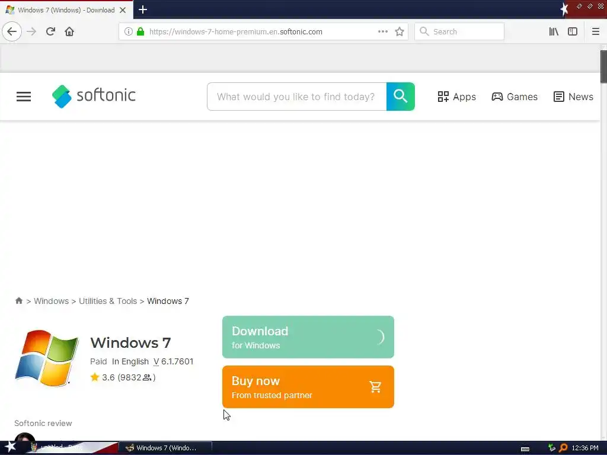Image resolution: width=607 pixels, height=455 pixels.
Task: Switch to Windows 7 (Windo… taskbar item
Action: pos(166,448)
